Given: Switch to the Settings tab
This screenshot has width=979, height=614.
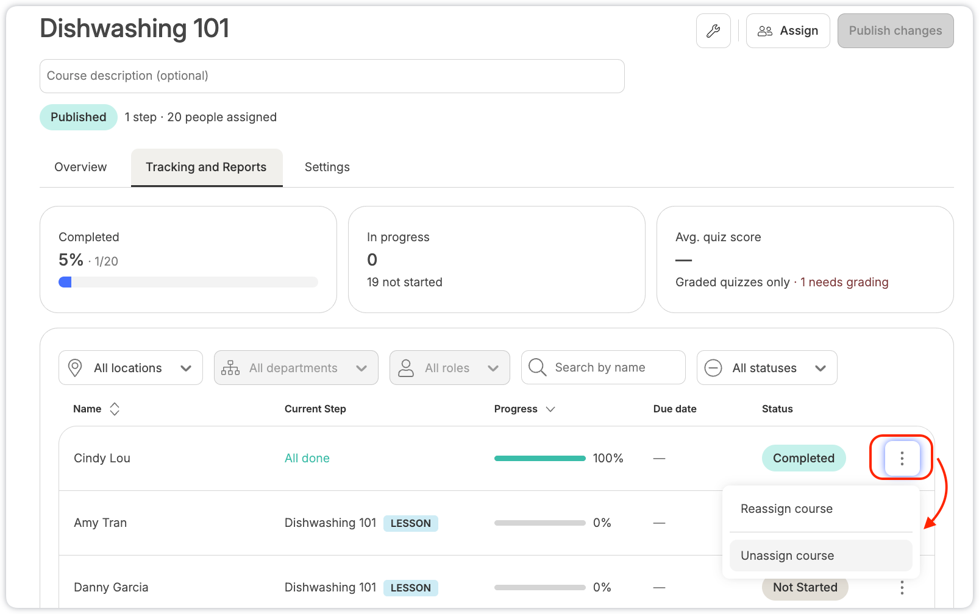Looking at the screenshot, I should (x=327, y=167).
